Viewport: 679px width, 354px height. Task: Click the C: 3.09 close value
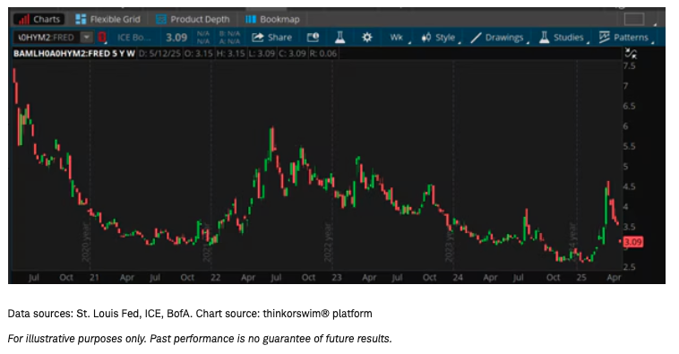click(292, 54)
